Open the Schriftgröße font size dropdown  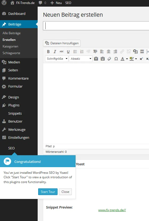(57, 59)
